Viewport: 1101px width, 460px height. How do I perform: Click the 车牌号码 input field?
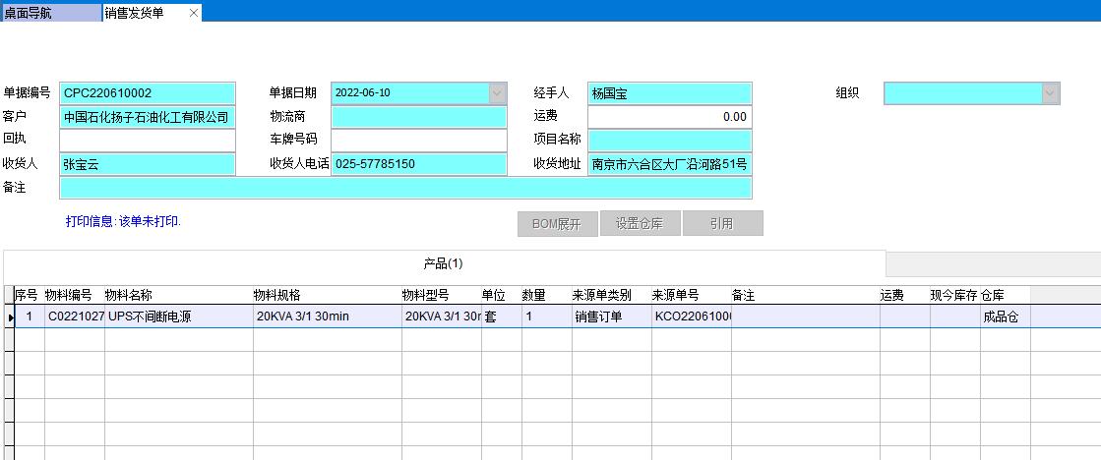(418, 141)
